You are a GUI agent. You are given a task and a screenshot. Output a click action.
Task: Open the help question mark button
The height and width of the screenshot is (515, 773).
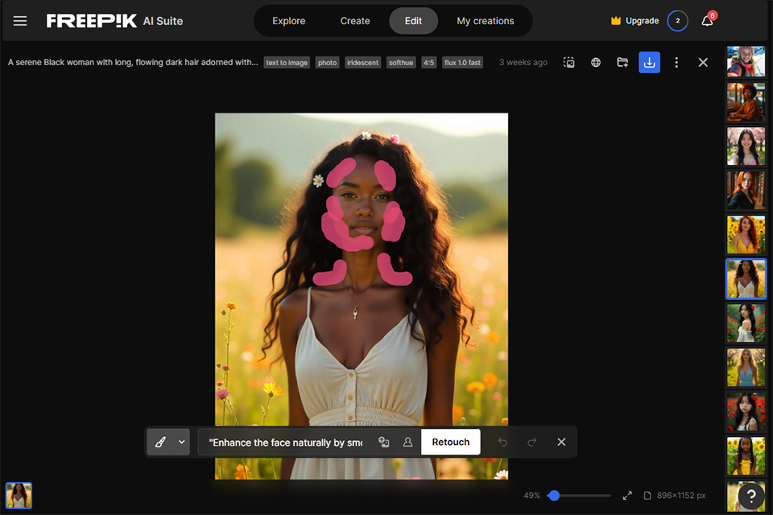coord(751,496)
